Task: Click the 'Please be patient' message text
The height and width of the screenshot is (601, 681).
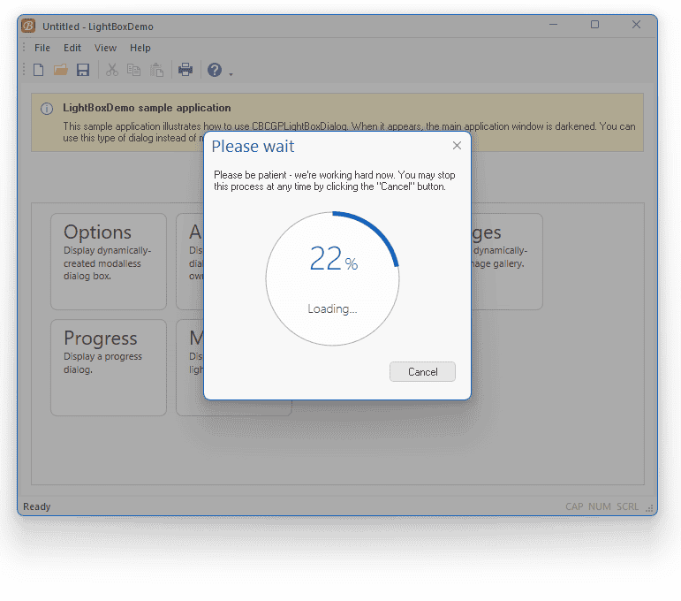Action: click(x=335, y=181)
